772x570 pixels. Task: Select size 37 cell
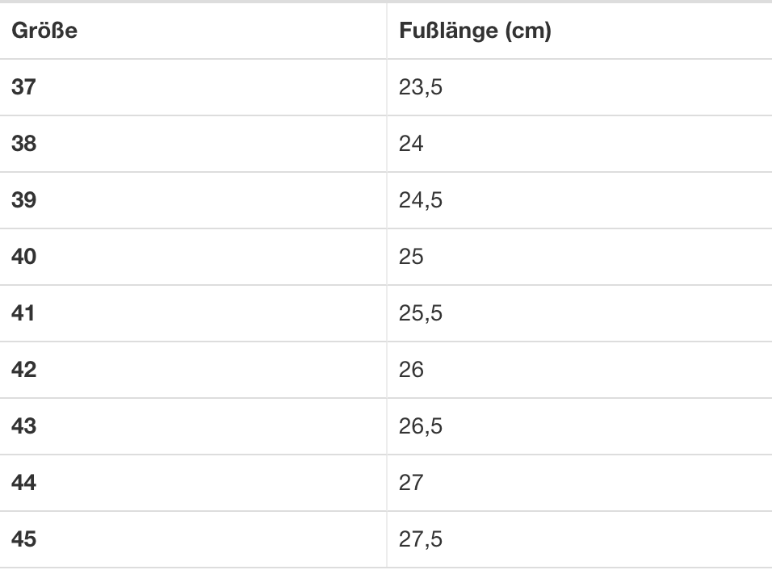pos(24,87)
